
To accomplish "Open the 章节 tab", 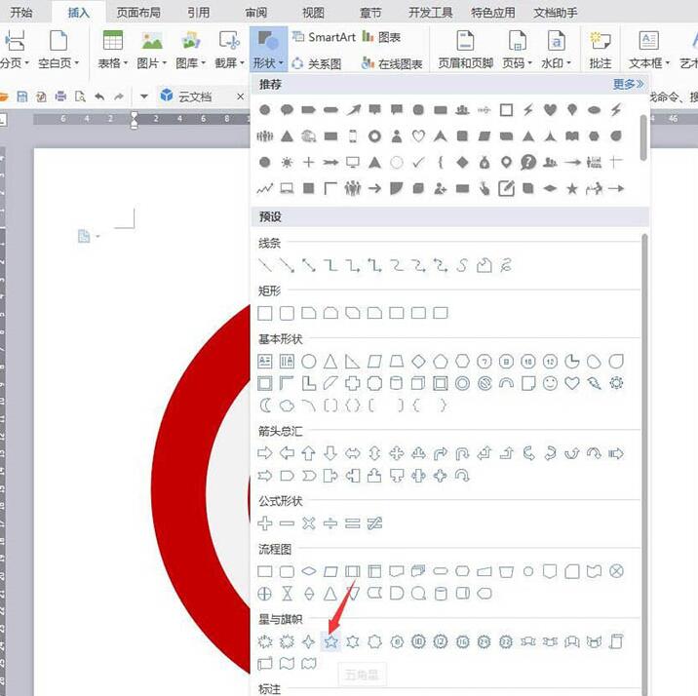I will point(370,12).
